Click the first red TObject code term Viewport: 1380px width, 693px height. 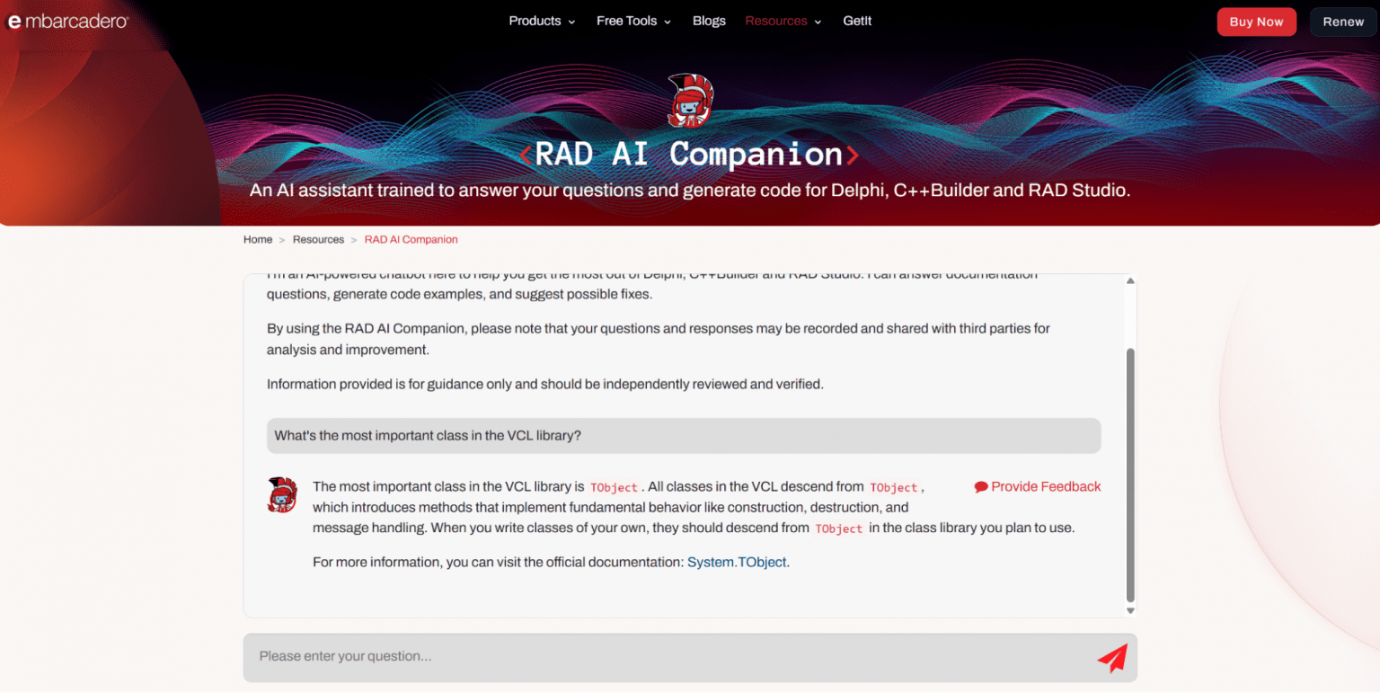(615, 488)
